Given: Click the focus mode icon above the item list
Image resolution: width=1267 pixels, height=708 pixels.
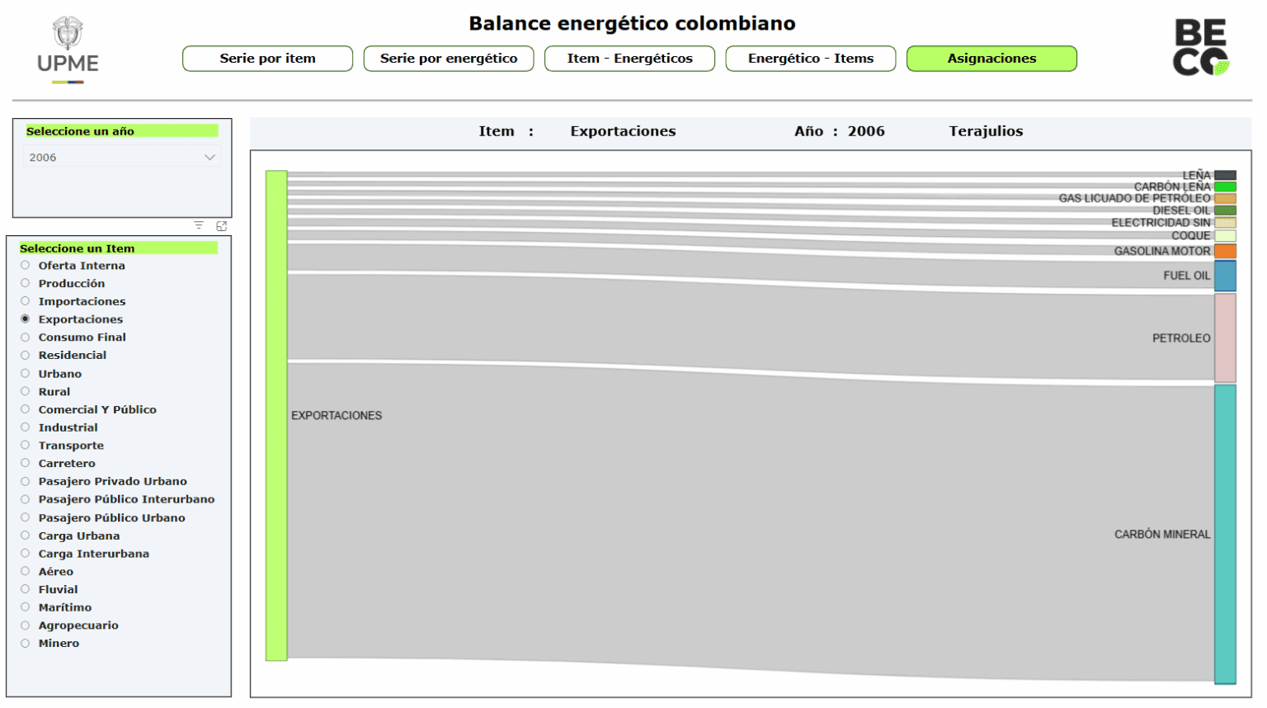Looking at the screenshot, I should pyautogui.click(x=221, y=225).
